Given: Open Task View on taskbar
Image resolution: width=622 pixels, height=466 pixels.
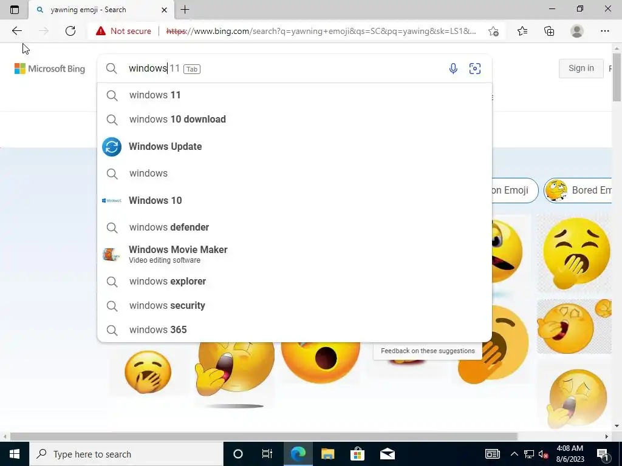Looking at the screenshot, I should click(267, 454).
